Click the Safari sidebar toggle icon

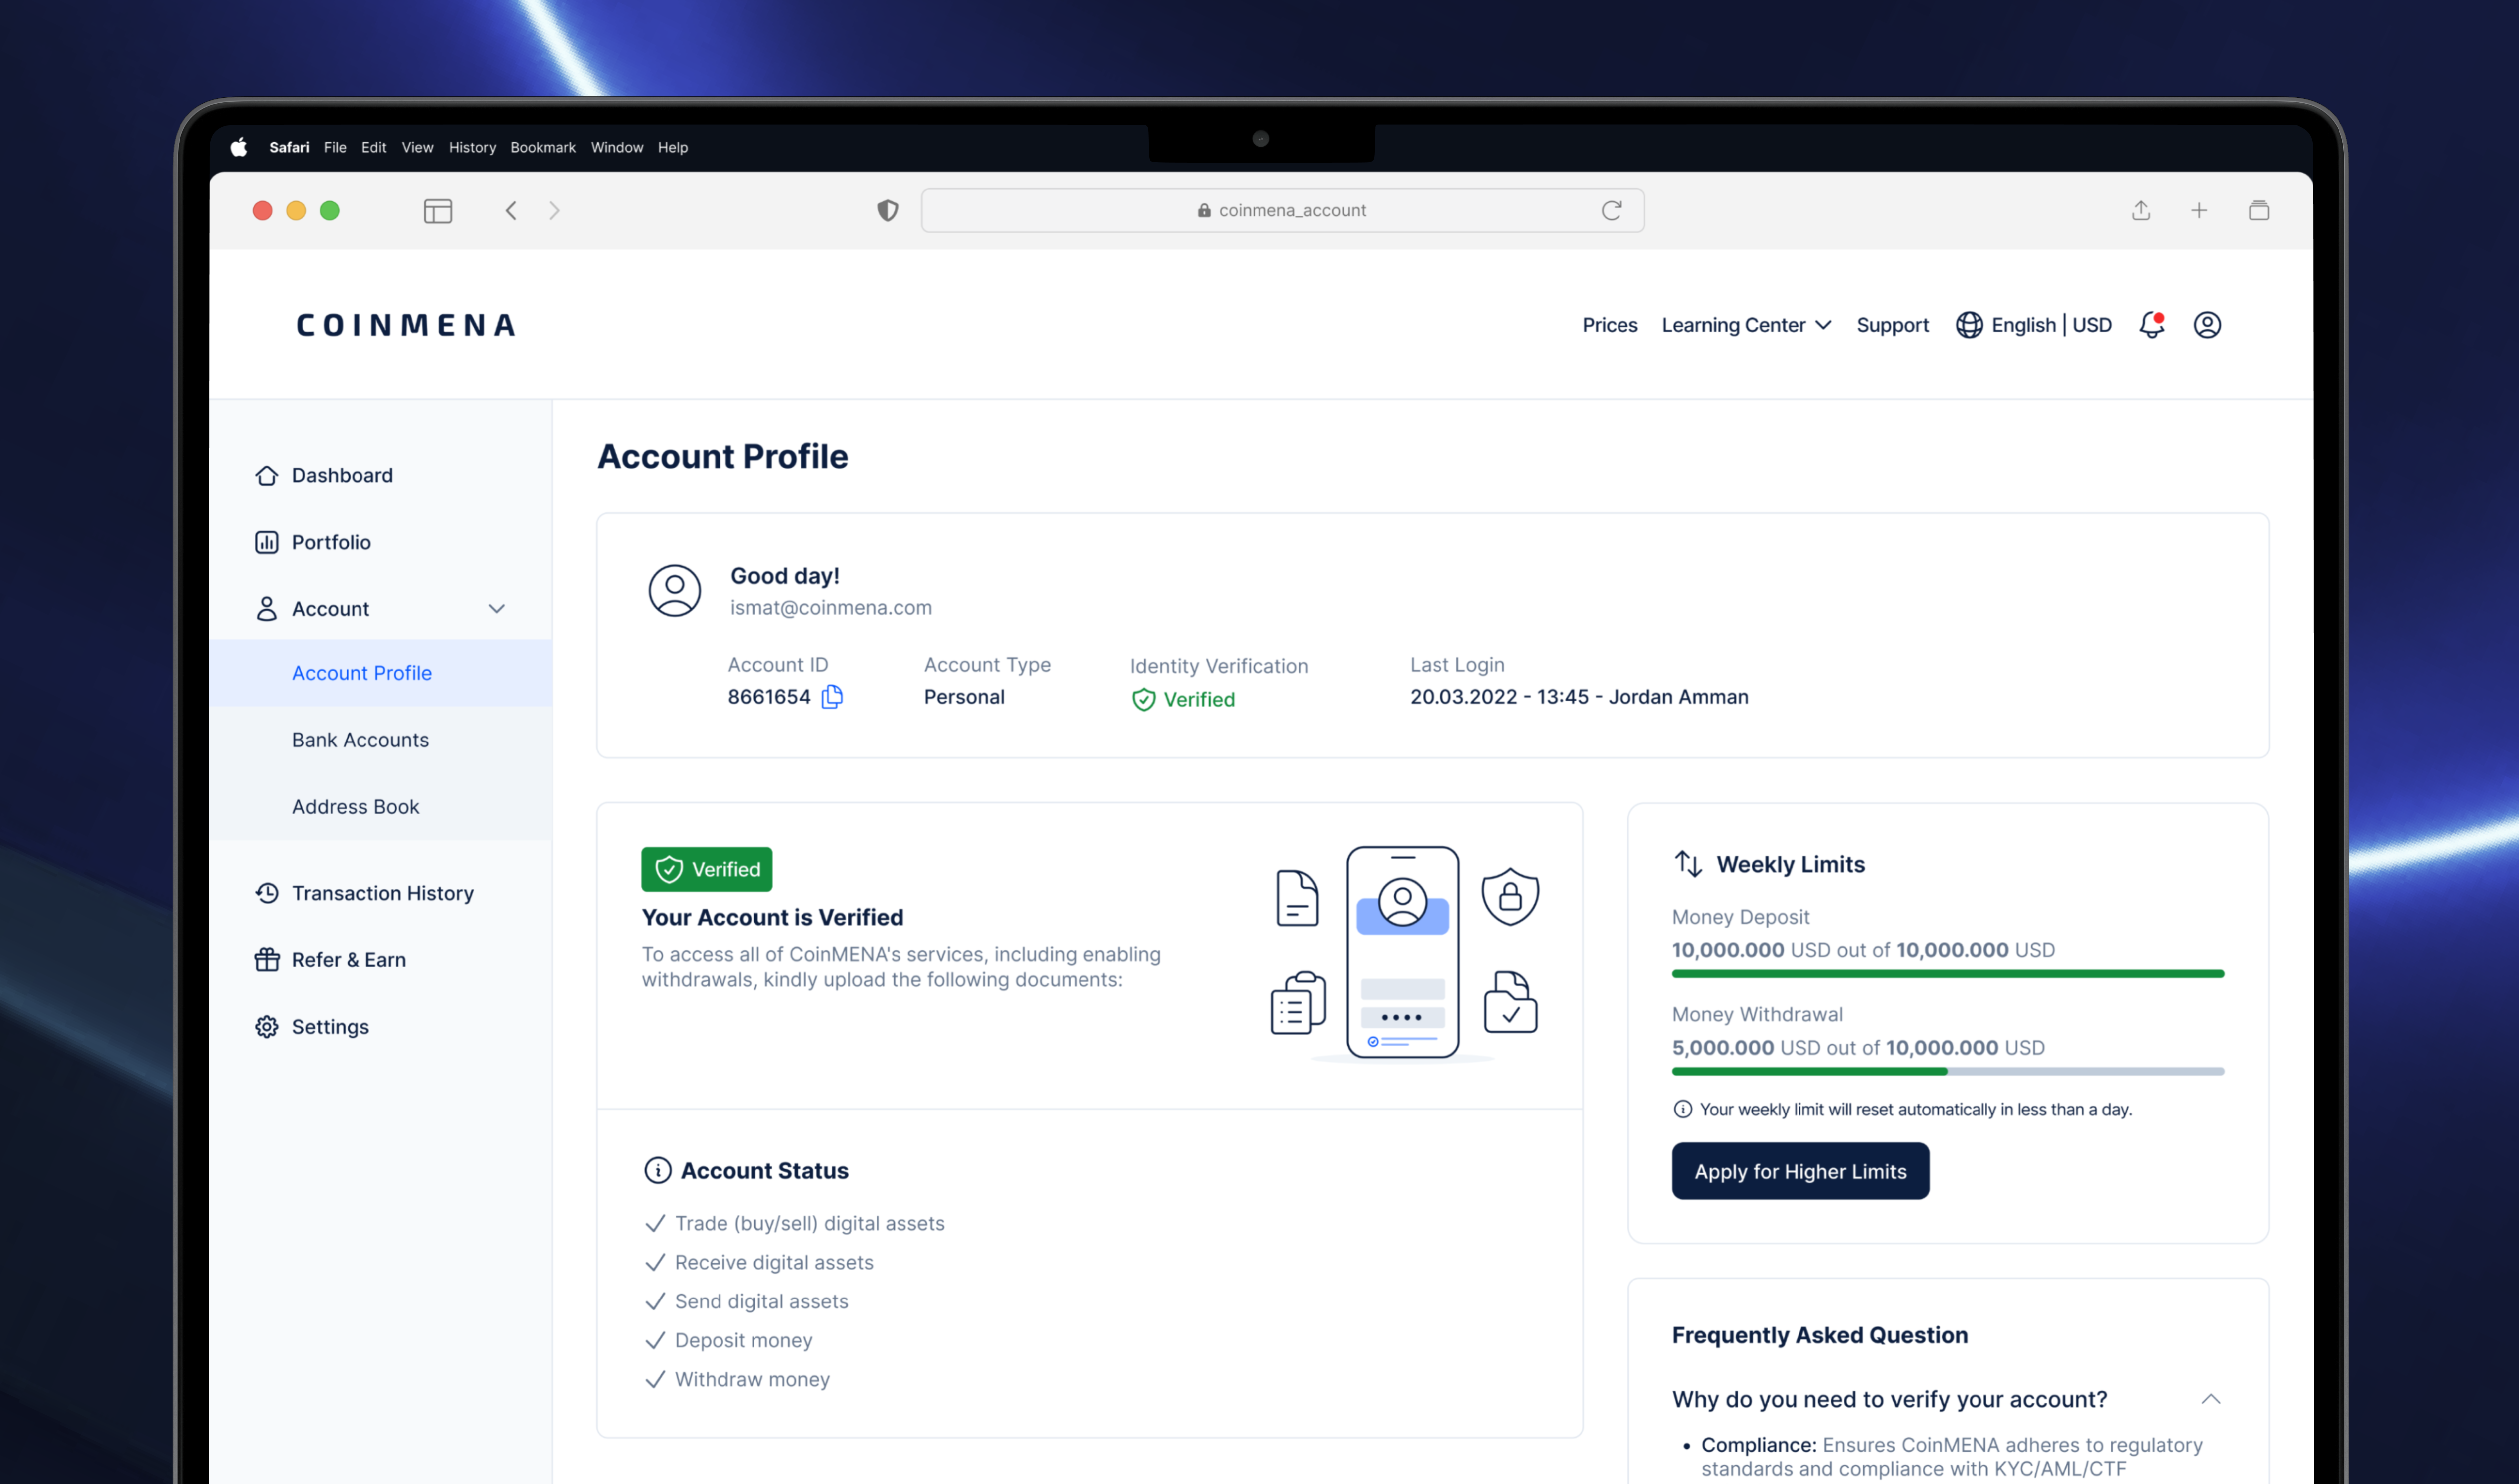(x=438, y=211)
